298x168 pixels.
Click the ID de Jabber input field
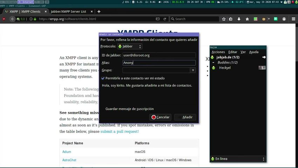point(159,55)
